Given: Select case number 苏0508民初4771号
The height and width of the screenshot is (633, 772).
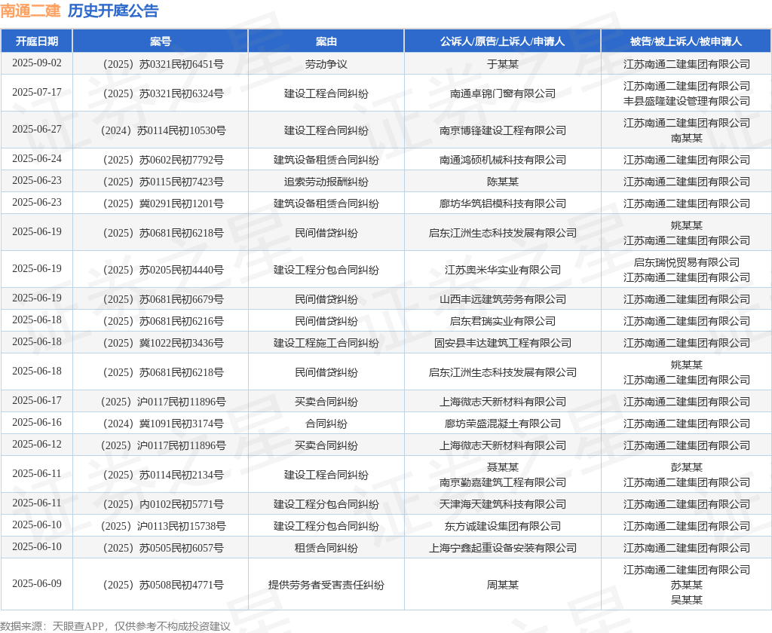Looking at the screenshot, I should coord(164,585).
